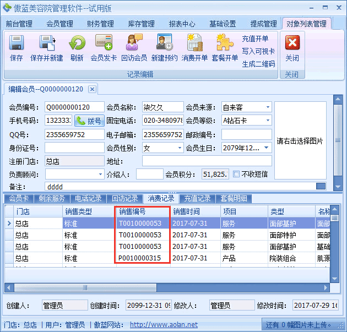Image resolution: width=347 pixels, height=332 pixels.
Task: Switch to the 充值记录 tab
Action: pos(197,198)
